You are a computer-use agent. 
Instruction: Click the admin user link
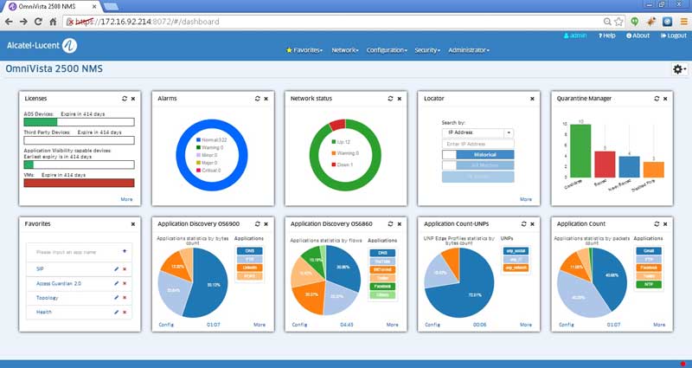575,36
